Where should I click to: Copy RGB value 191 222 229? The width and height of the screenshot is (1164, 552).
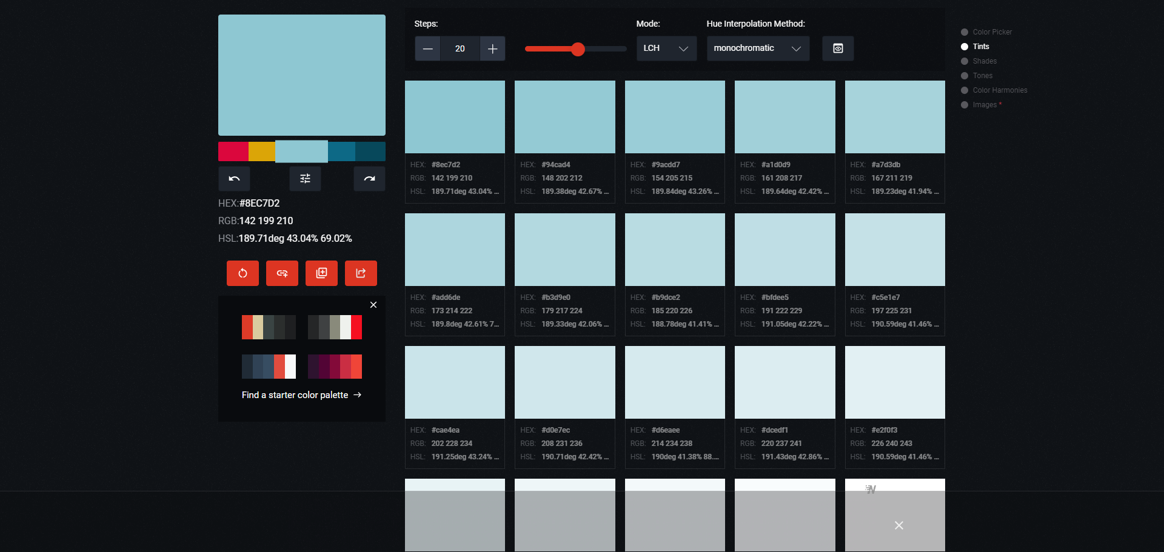(782, 311)
